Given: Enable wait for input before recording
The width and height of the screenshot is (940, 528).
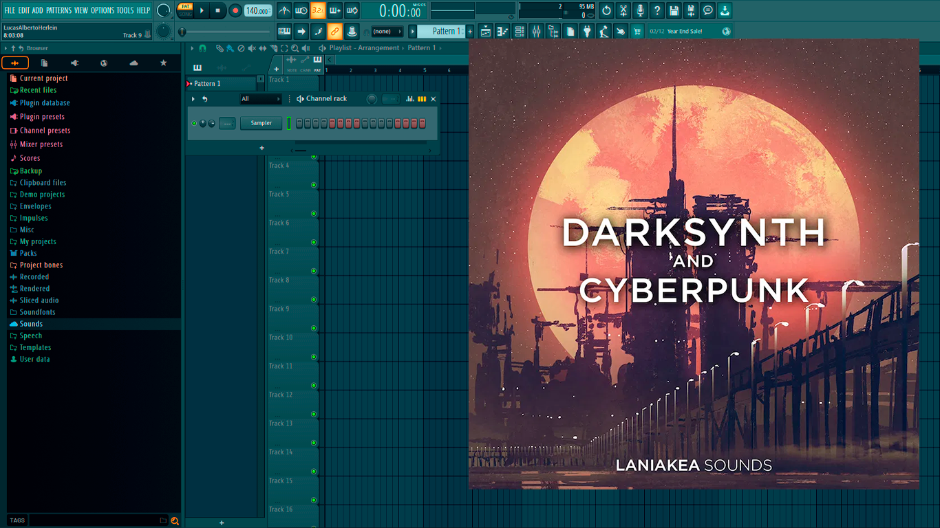Looking at the screenshot, I should pos(301,10).
